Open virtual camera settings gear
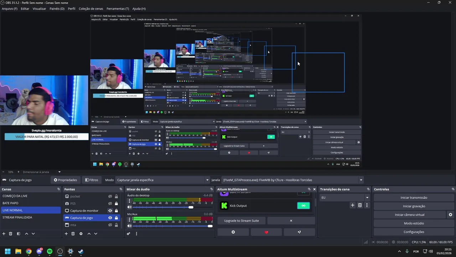The width and height of the screenshot is (456, 257). 450,215
